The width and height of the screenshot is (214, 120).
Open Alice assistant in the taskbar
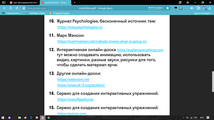pos(9,117)
